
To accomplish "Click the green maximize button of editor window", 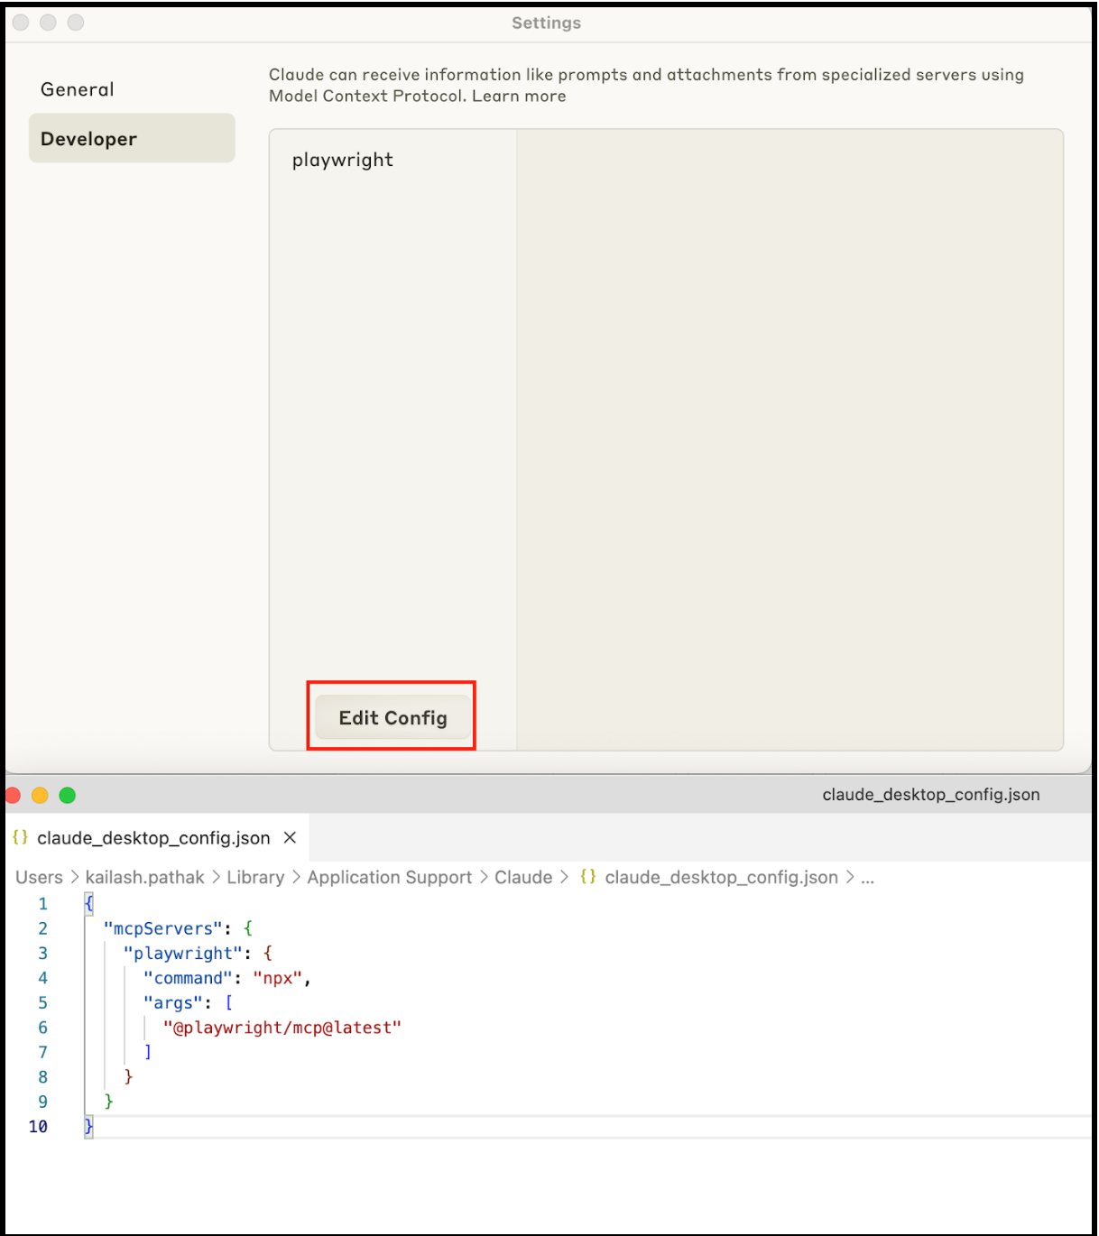I will point(68,795).
